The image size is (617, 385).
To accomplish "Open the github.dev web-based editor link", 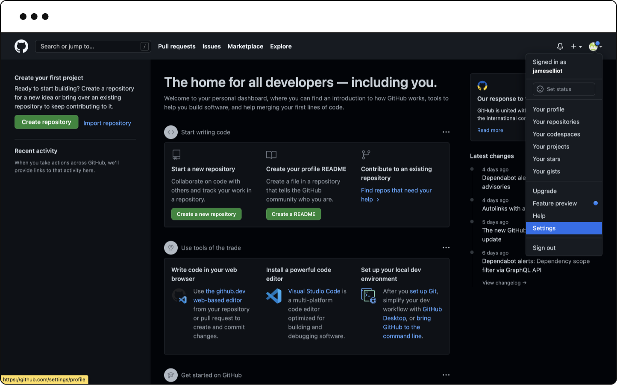I will coord(219,296).
